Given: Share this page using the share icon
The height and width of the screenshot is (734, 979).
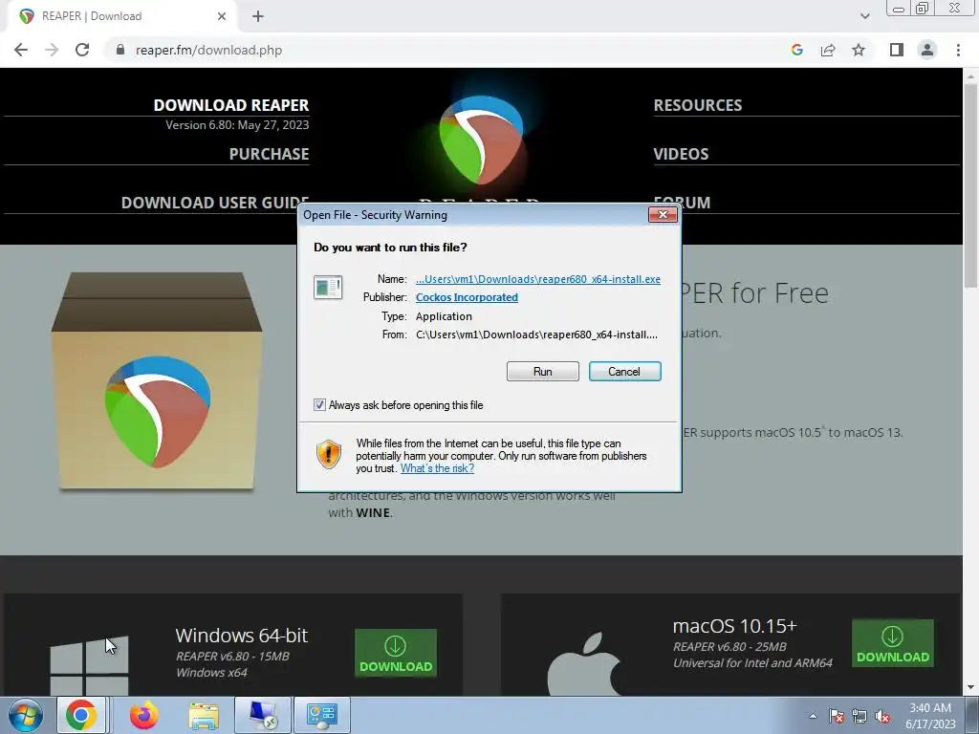Looking at the screenshot, I should 828,50.
